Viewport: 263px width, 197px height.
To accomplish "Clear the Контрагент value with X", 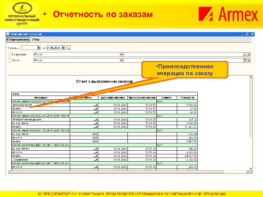I will [249, 55].
